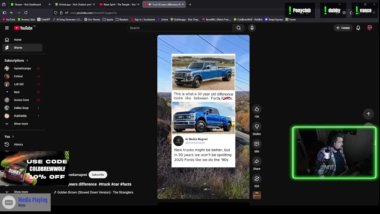This screenshot has width=380, height=214.
Task: Open a new browser tab
Action: click(190, 4)
